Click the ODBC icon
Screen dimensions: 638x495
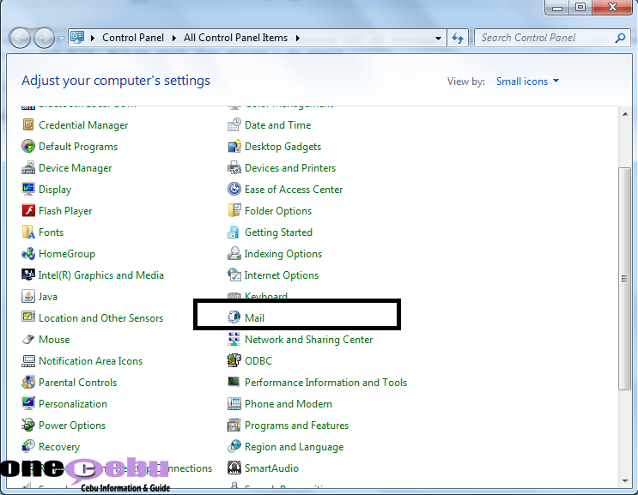[x=234, y=360]
